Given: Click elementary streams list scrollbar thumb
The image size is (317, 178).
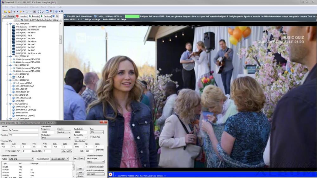Looking at the screenshot, I should tap(73, 168).
